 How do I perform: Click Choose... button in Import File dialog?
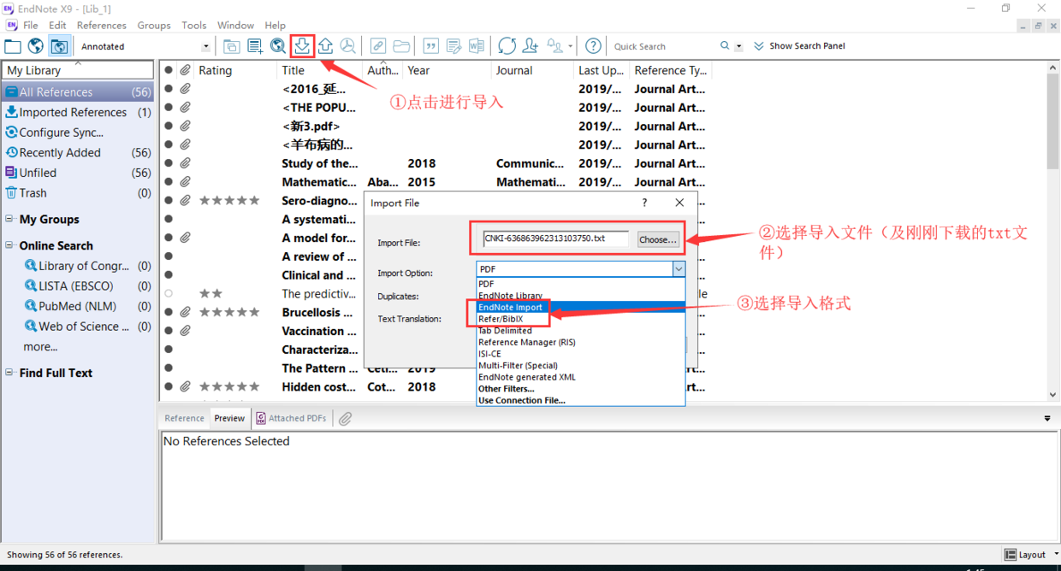coord(658,239)
